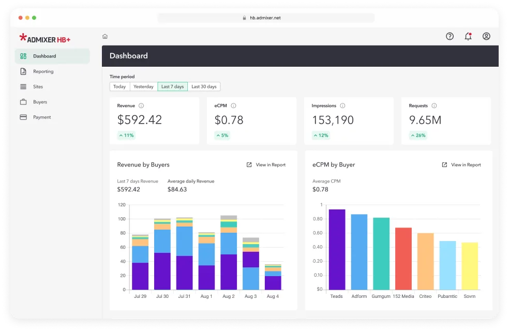Open Payment in the sidebar
509x331 pixels.
pos(42,117)
